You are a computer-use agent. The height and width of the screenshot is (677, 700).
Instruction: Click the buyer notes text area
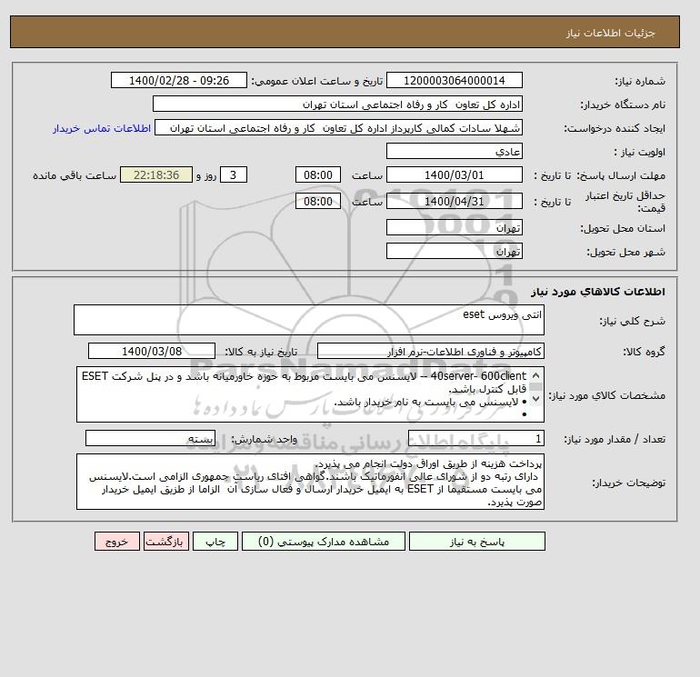point(310,482)
